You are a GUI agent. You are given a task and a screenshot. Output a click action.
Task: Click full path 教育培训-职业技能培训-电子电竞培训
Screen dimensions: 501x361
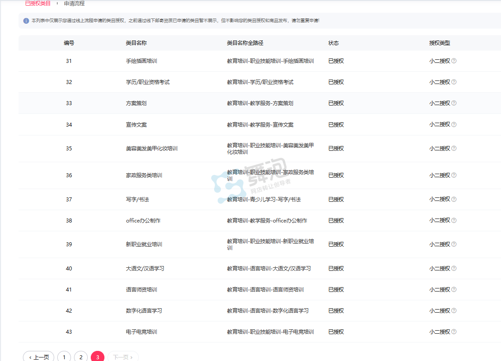point(270,332)
